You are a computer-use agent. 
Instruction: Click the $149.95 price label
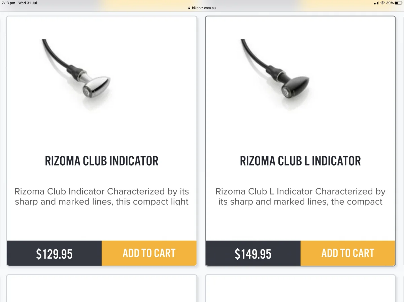[253, 254]
